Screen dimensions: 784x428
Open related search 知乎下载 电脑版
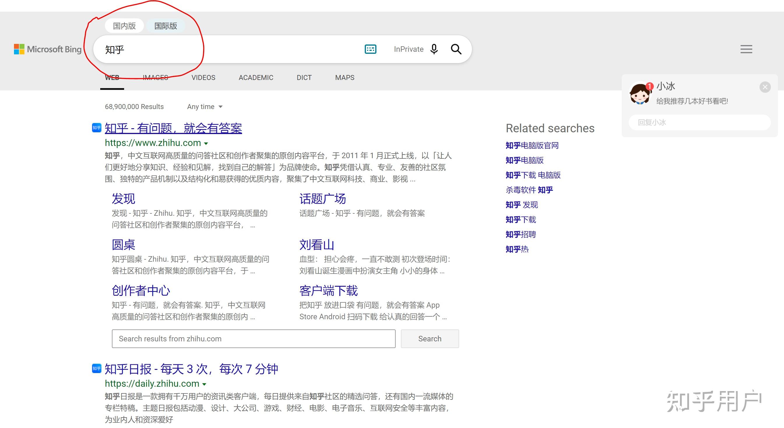(x=533, y=175)
